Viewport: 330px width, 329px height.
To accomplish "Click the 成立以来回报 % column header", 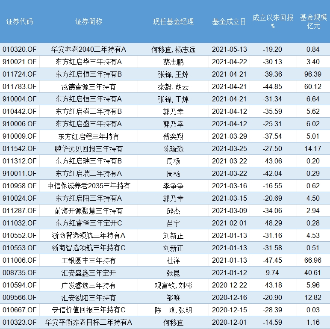I will tap(273, 21).
